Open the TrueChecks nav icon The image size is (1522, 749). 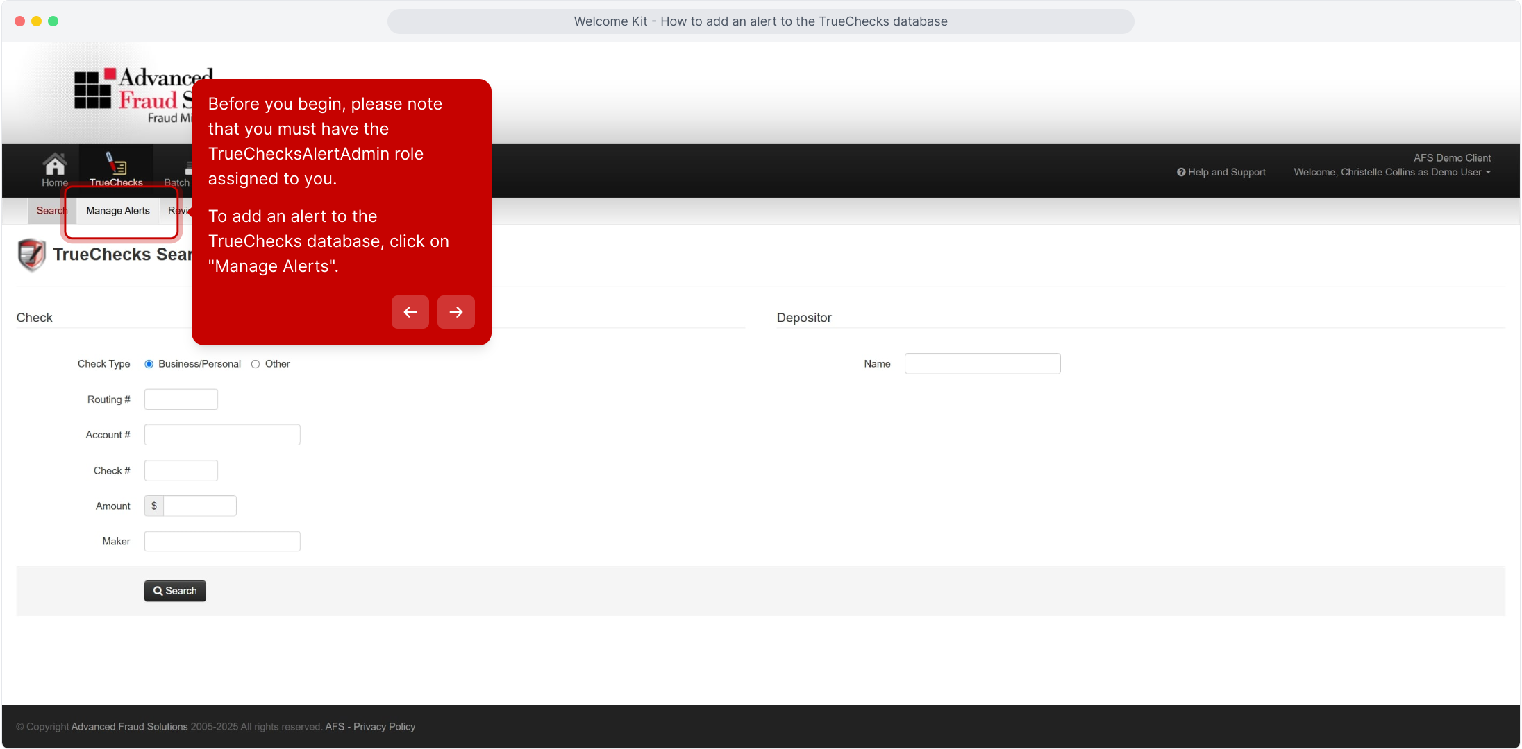(116, 163)
